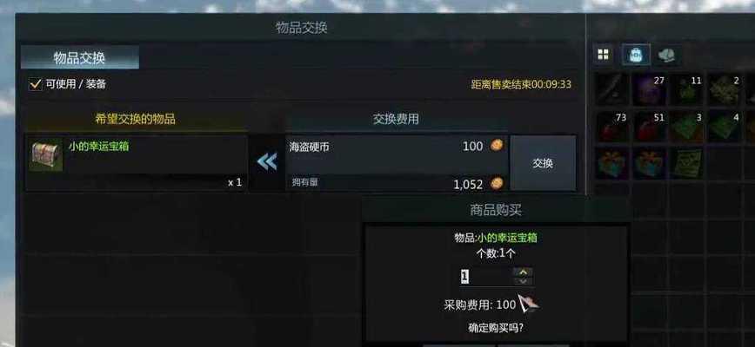Select the purple item with count 27

[649, 89]
